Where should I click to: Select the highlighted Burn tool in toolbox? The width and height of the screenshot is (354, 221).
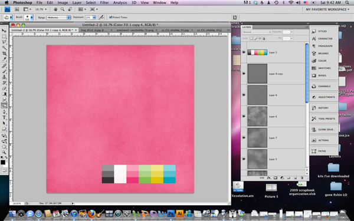[4, 105]
